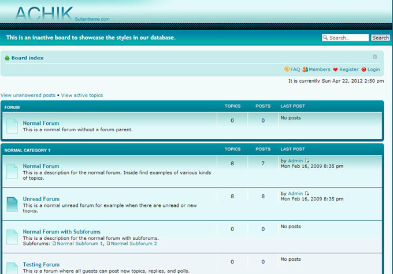Viewport: 393px width, 274px height.
Task: Click the 'It is currently Sun Apr 22, 2012' text
Action: 336,81
